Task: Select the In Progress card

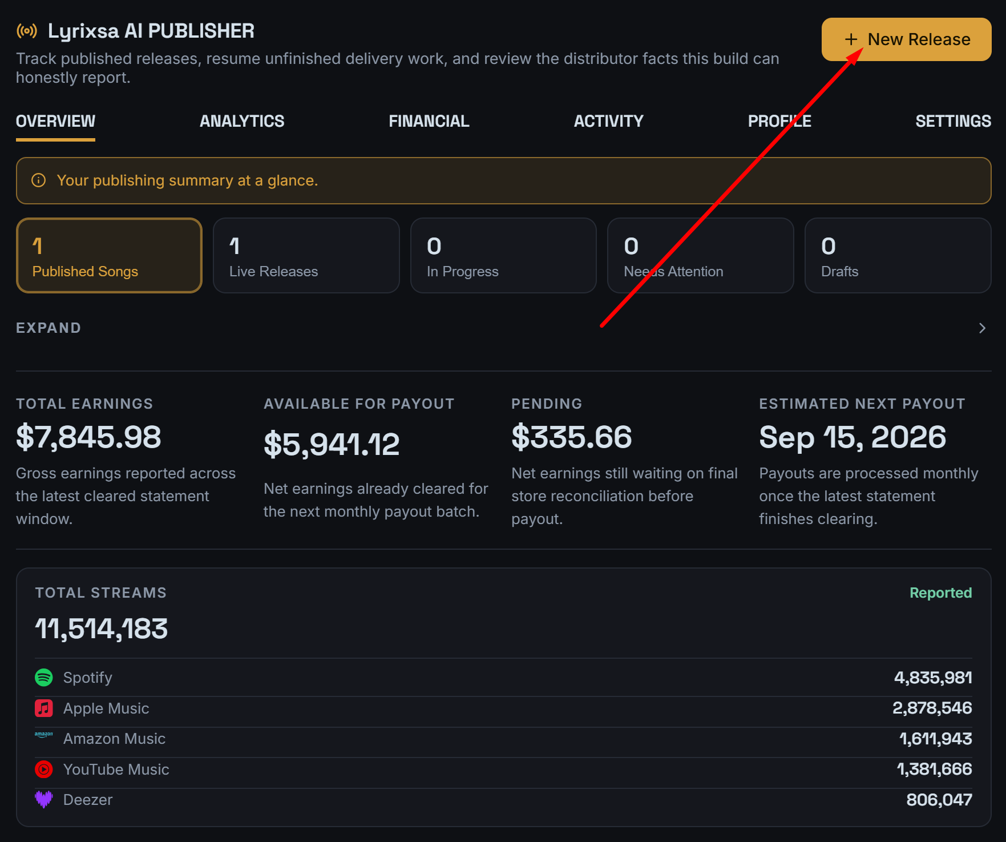Action: [x=503, y=256]
